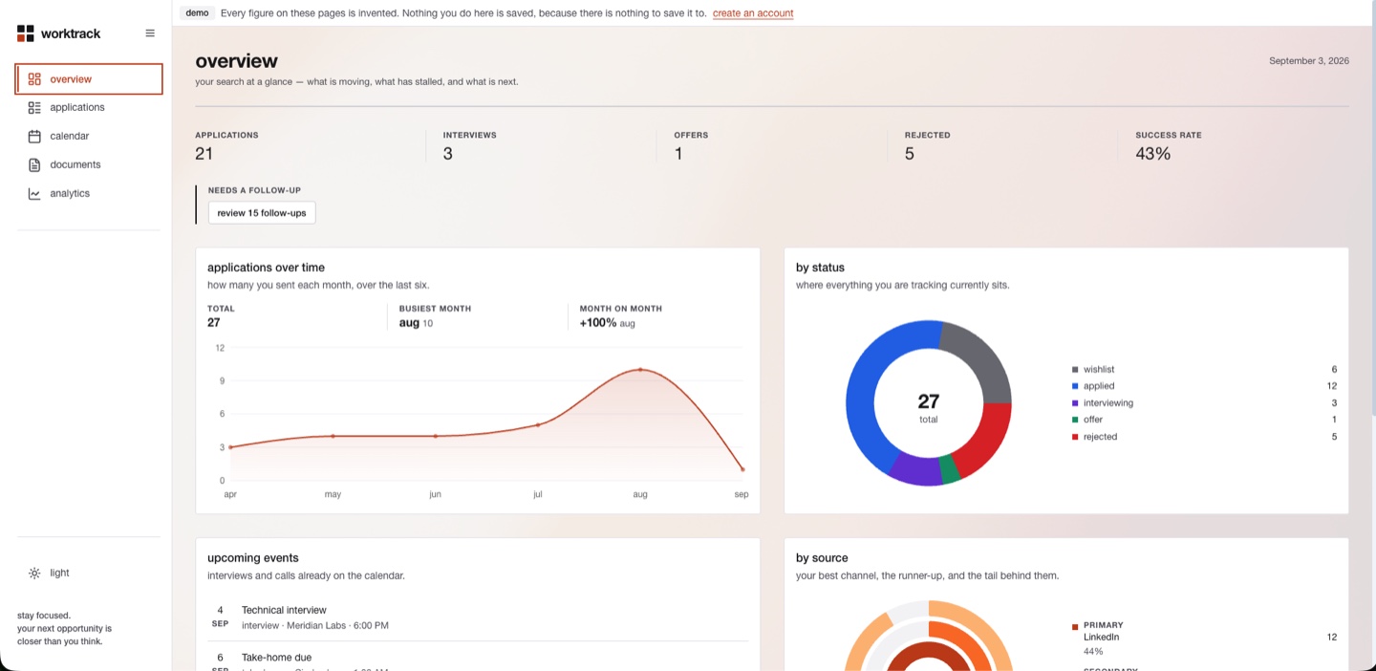This screenshot has height=671, width=1376.
Task: Click the demo badge in banner
Action: (x=197, y=13)
